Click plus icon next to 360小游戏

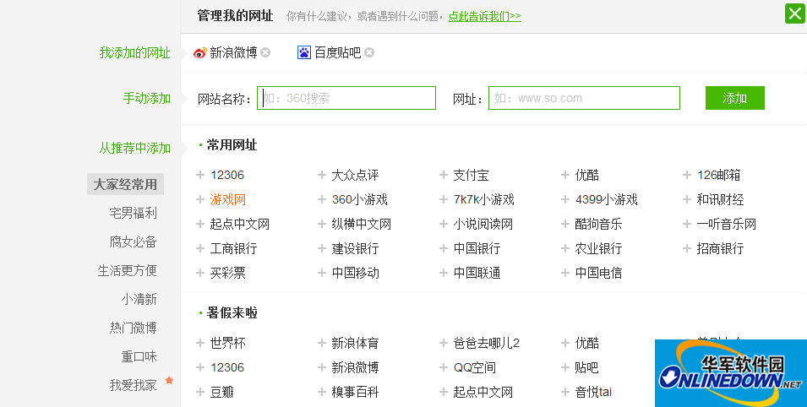click(x=322, y=199)
